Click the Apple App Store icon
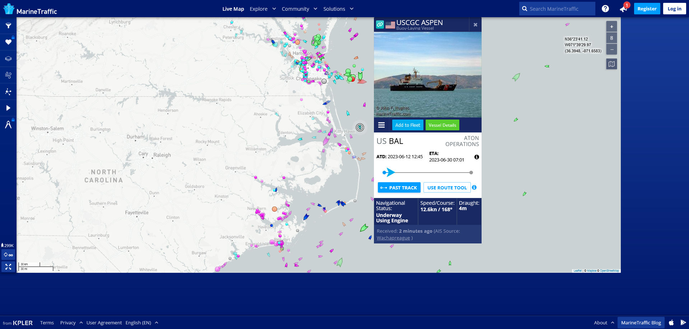This screenshot has height=329, width=689. point(671,322)
